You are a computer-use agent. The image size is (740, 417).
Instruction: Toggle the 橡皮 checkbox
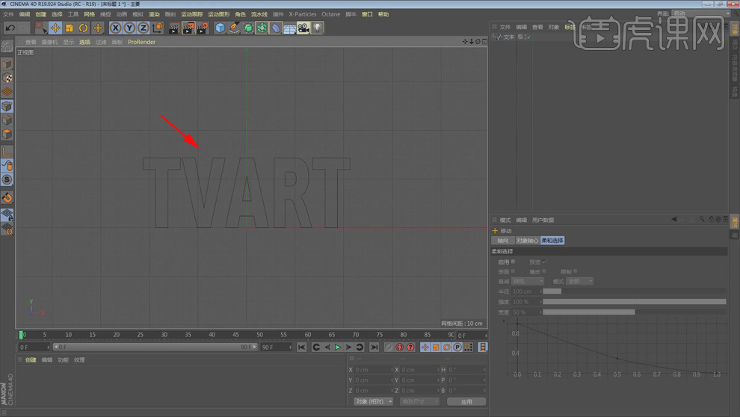tap(544, 271)
